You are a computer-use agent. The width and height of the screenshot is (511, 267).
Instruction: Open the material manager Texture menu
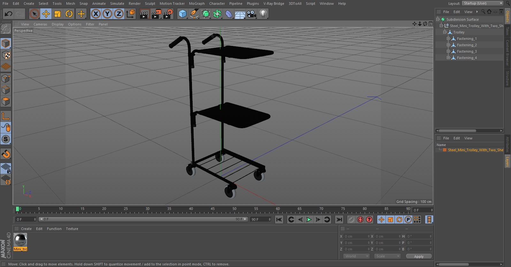click(x=72, y=229)
